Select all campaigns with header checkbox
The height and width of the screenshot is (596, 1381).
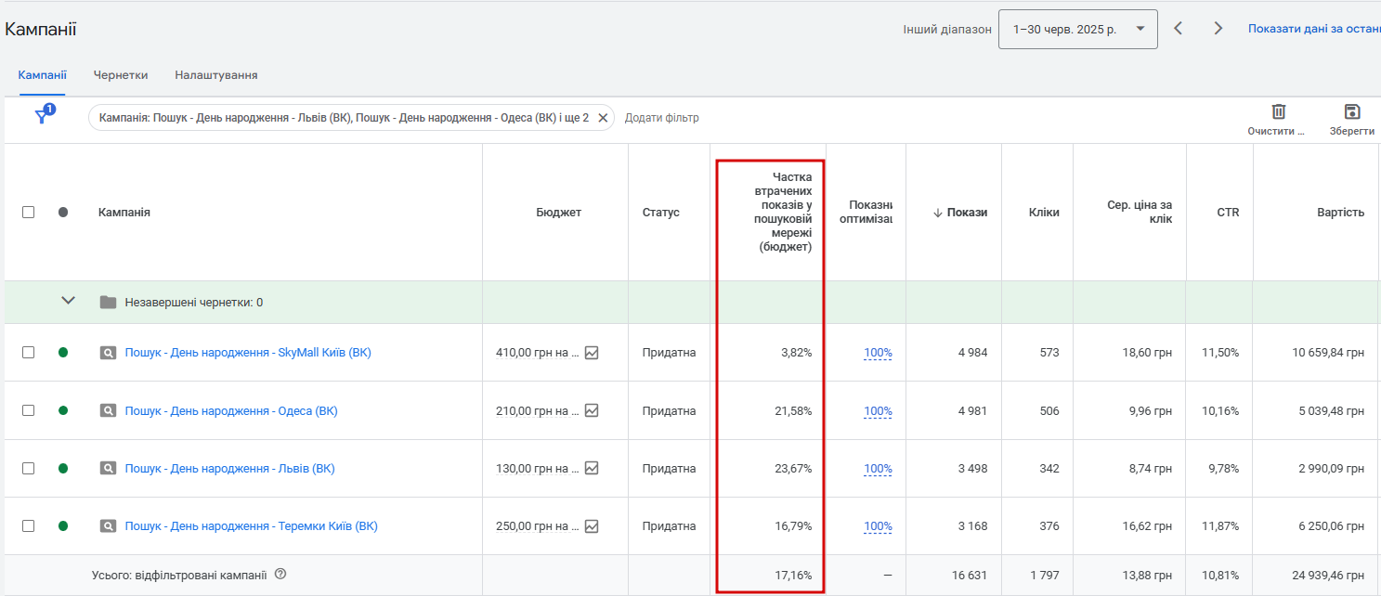pos(29,213)
